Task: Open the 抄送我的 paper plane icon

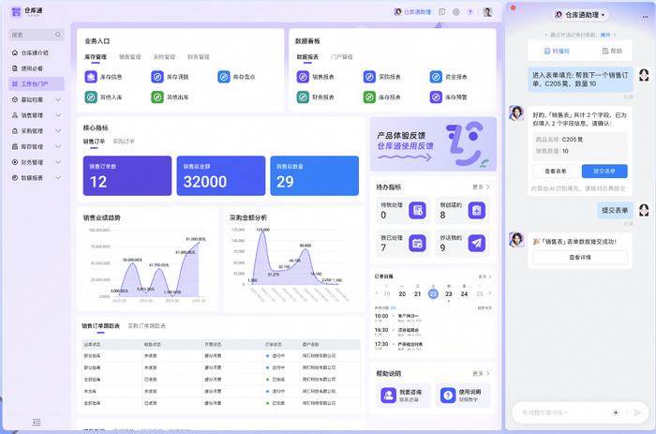Action: pos(476,243)
